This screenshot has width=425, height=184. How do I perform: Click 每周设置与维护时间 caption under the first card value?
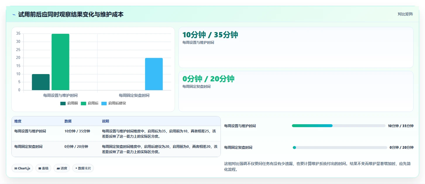198,43
